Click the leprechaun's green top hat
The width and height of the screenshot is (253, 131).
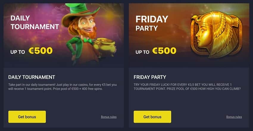pos(80,13)
